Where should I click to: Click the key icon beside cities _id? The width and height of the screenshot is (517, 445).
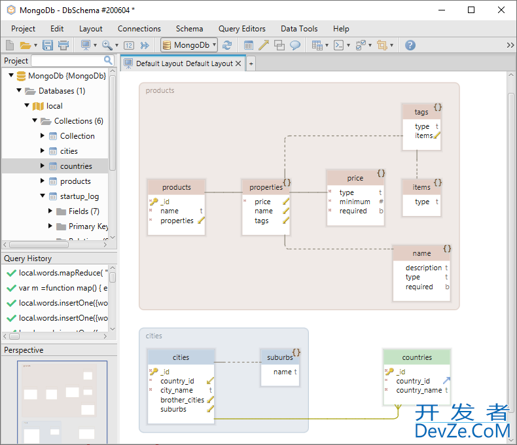pyautogui.click(x=154, y=372)
